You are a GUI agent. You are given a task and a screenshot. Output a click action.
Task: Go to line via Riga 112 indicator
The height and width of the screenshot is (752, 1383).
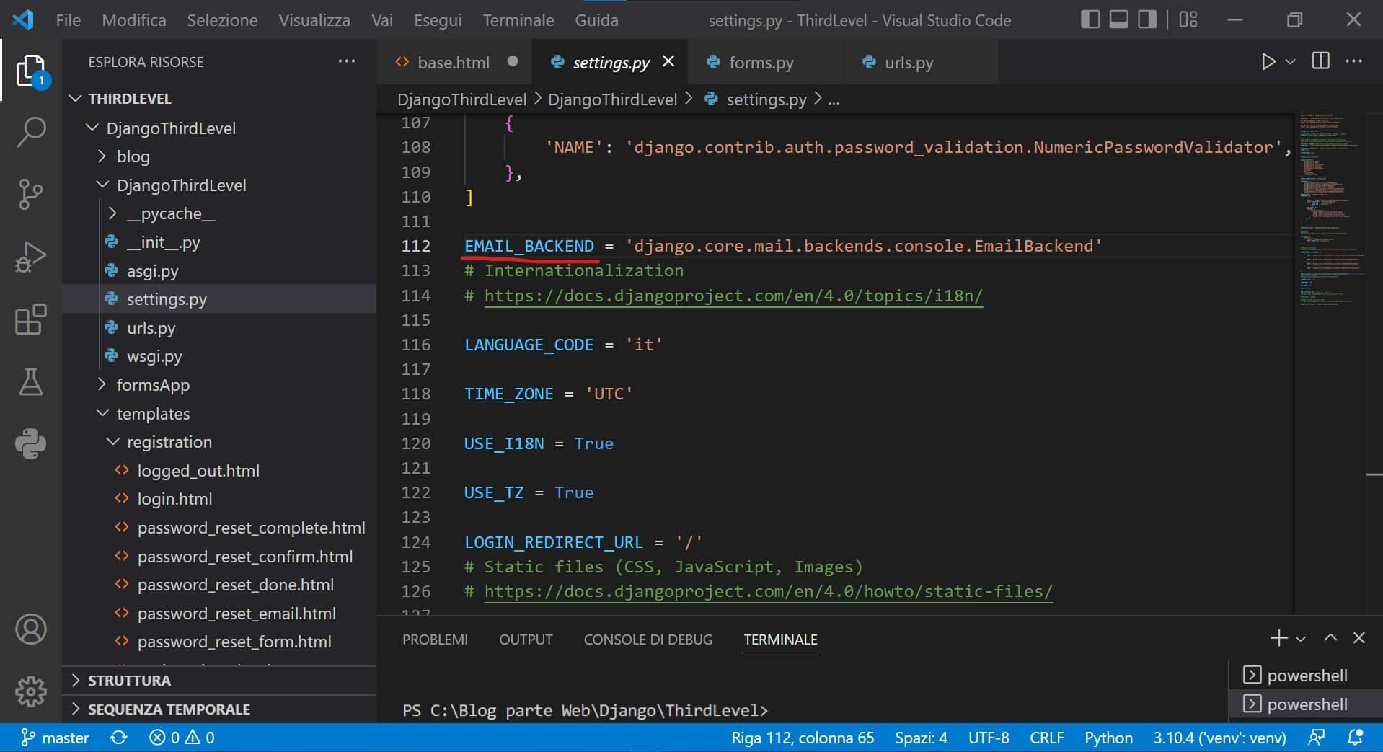[803, 738]
